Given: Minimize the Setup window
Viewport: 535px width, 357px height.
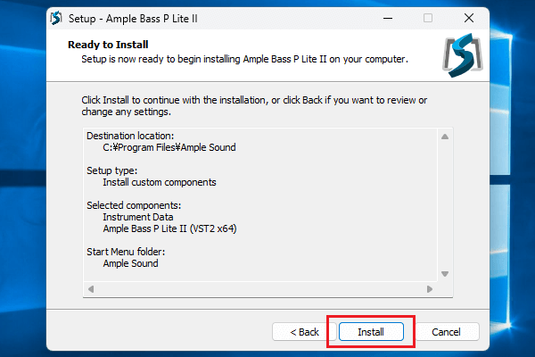Looking at the screenshot, I should coord(387,18).
